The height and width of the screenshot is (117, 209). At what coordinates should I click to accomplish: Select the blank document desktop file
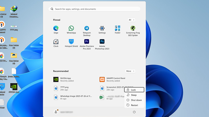pos(14,73)
